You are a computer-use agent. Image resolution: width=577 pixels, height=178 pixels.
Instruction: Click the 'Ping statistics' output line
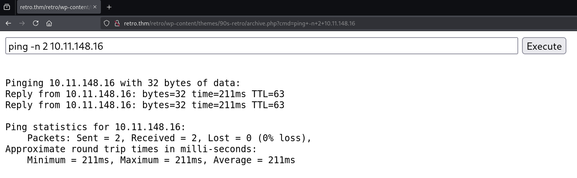click(95, 127)
